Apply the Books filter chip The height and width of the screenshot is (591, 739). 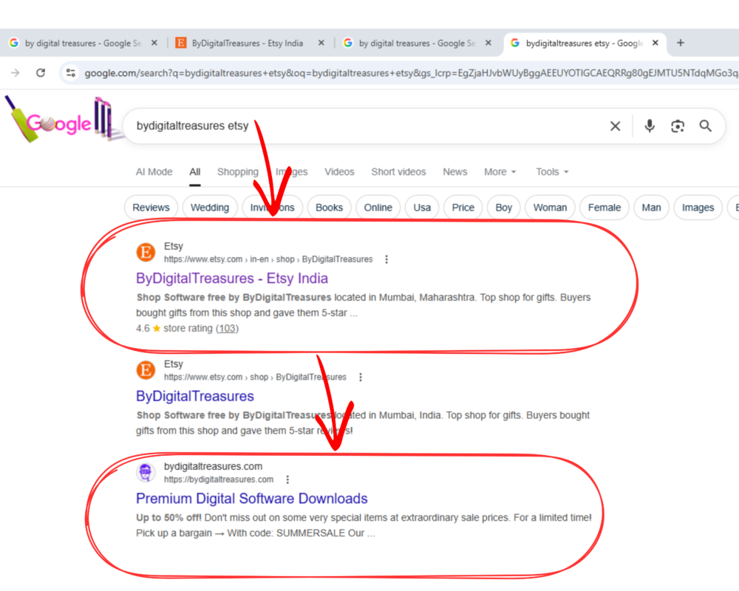click(329, 208)
